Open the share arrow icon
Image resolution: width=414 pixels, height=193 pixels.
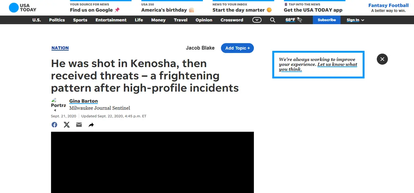91,125
